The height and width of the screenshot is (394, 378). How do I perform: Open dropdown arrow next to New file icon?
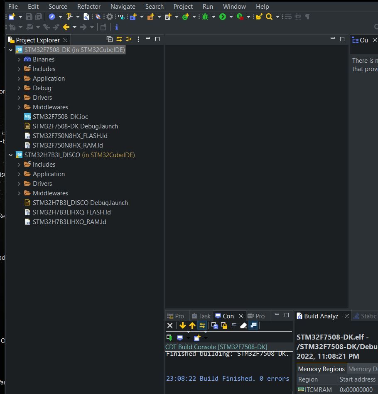(21, 17)
